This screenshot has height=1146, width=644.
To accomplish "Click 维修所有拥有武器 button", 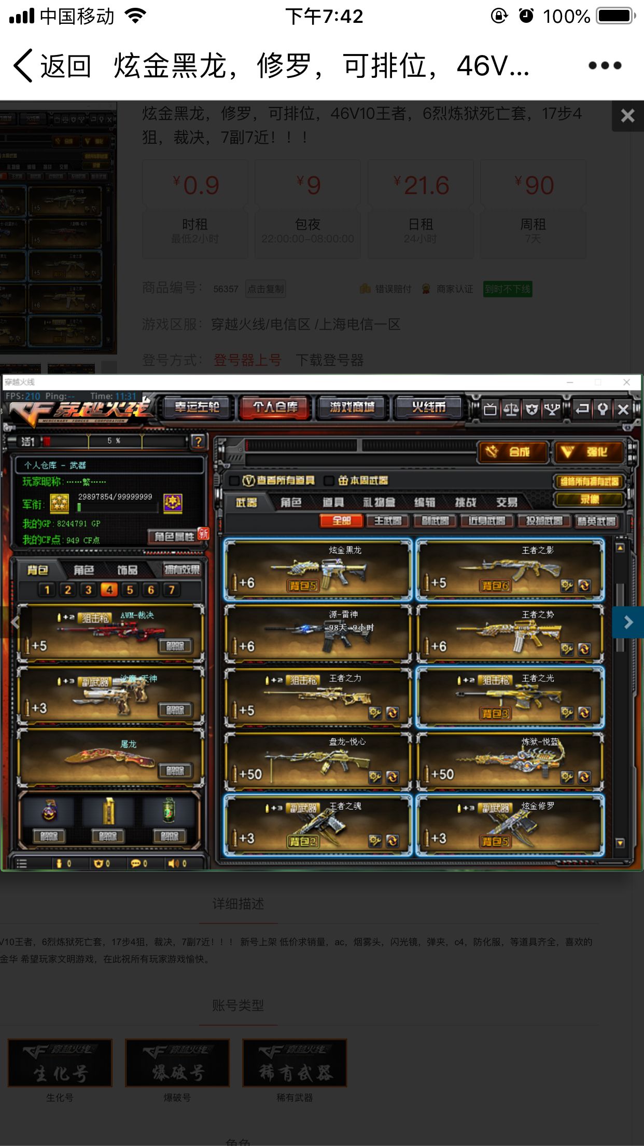I will (x=590, y=482).
